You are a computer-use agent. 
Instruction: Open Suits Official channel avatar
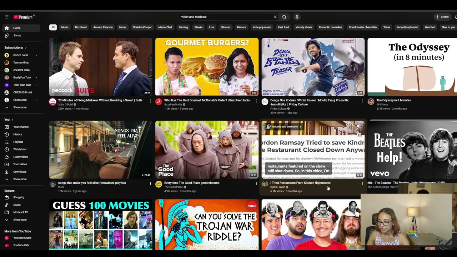click(53, 102)
